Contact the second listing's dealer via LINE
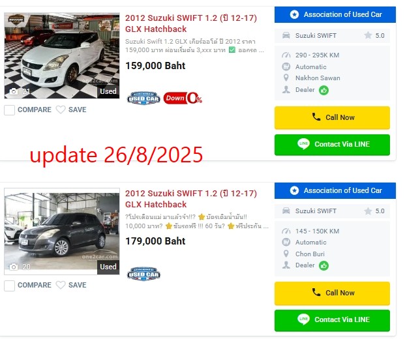405x341 pixels. click(332, 320)
